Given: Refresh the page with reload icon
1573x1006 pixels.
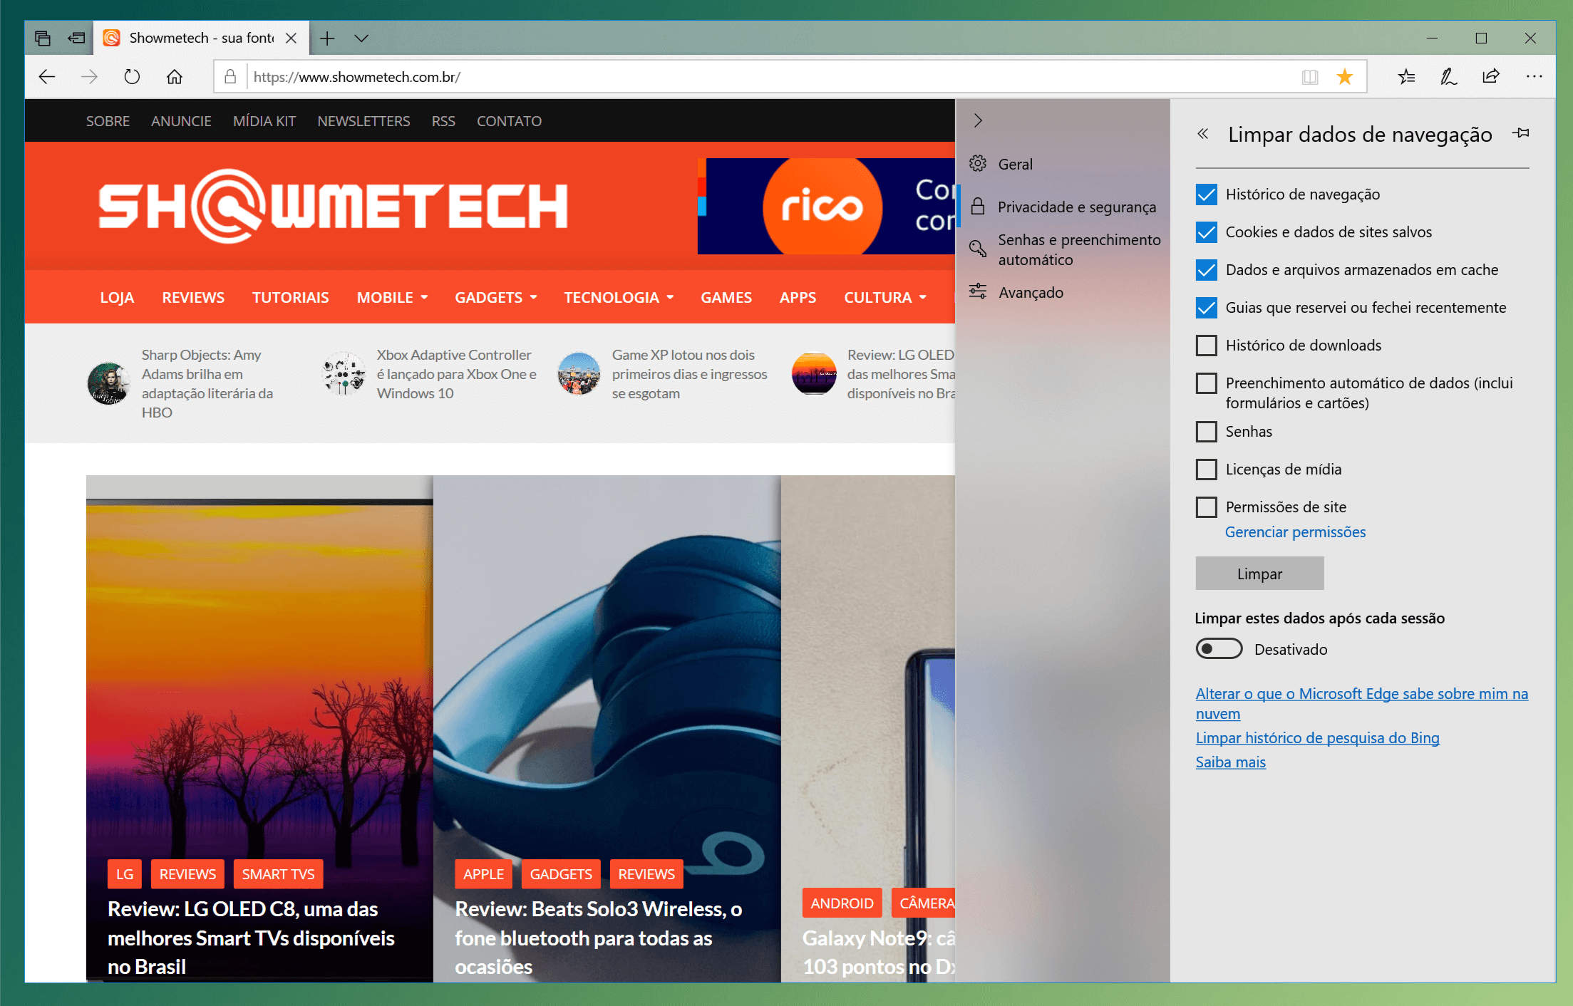Looking at the screenshot, I should coord(132,77).
